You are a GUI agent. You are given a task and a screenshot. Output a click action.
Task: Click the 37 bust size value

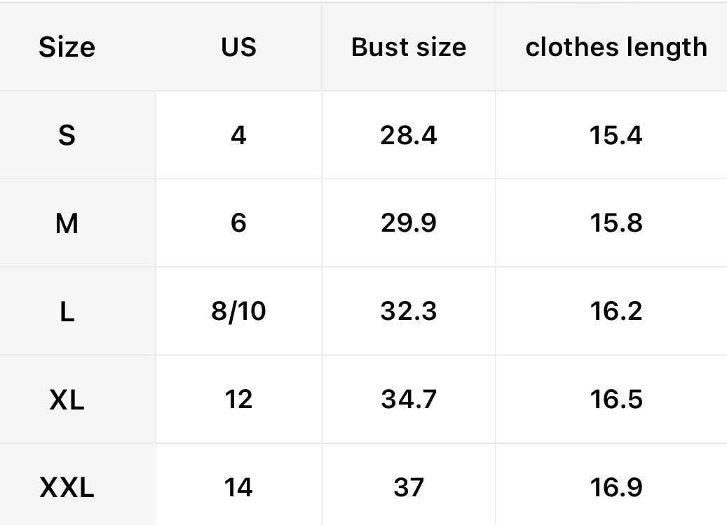pos(408,487)
